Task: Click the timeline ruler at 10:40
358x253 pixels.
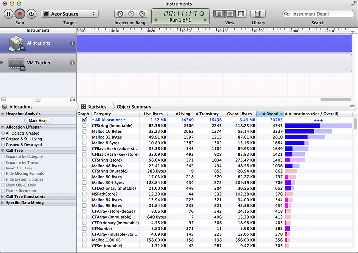Action: (x=221, y=31)
